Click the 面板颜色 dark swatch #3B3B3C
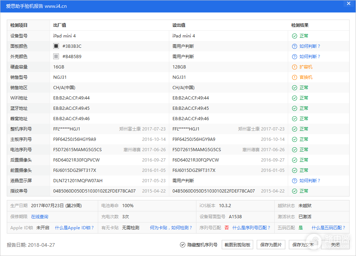356x256 pixels. (x=56, y=46)
